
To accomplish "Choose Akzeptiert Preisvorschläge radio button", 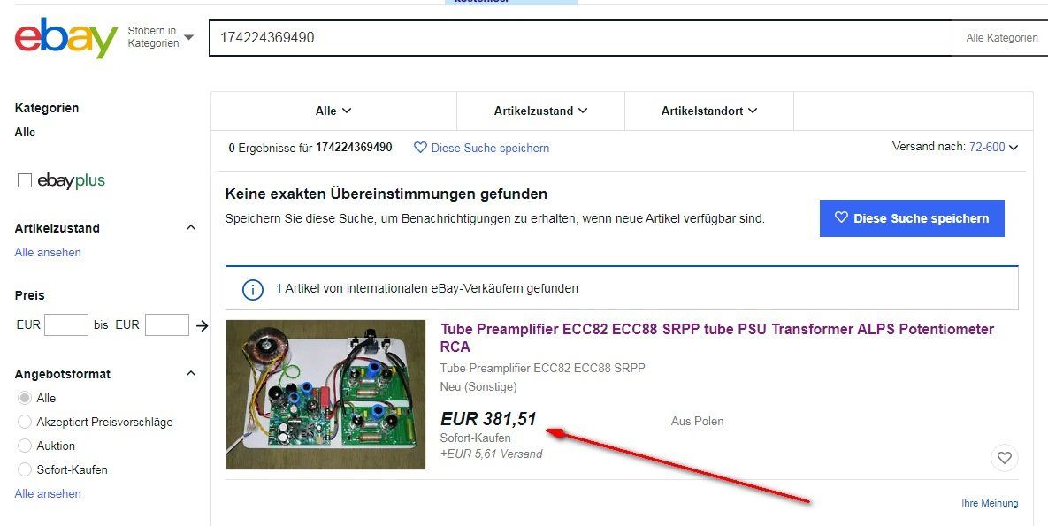I will pos(25,422).
